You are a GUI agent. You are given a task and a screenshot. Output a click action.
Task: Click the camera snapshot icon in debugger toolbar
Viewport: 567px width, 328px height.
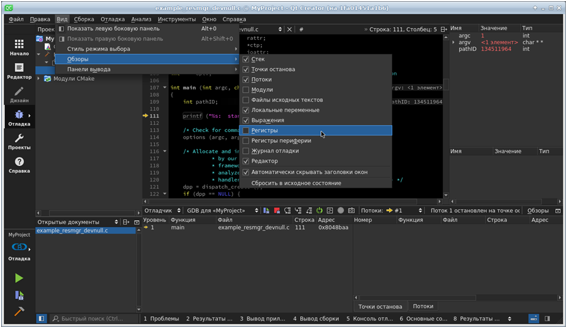pyautogui.click(x=352, y=211)
